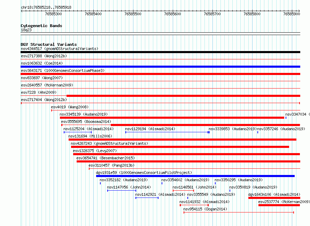The height and width of the screenshot is (226, 310).
Task: Click ruler position 76585300
Action: [x=53, y=14]
